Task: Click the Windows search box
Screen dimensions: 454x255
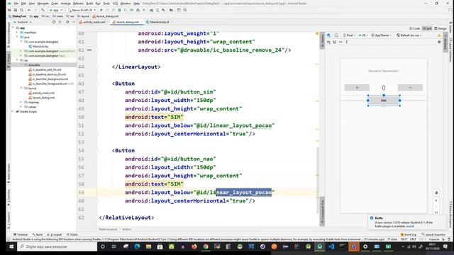Action: point(57,246)
